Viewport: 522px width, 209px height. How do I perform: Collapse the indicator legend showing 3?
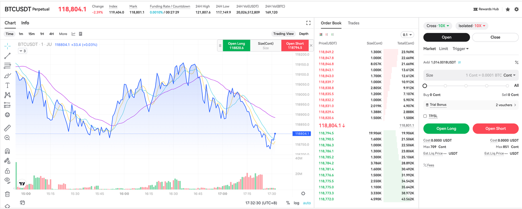pos(22,51)
